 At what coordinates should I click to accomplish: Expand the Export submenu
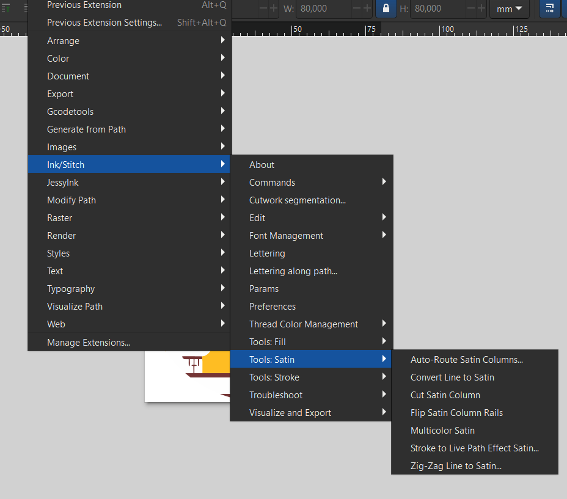[129, 94]
